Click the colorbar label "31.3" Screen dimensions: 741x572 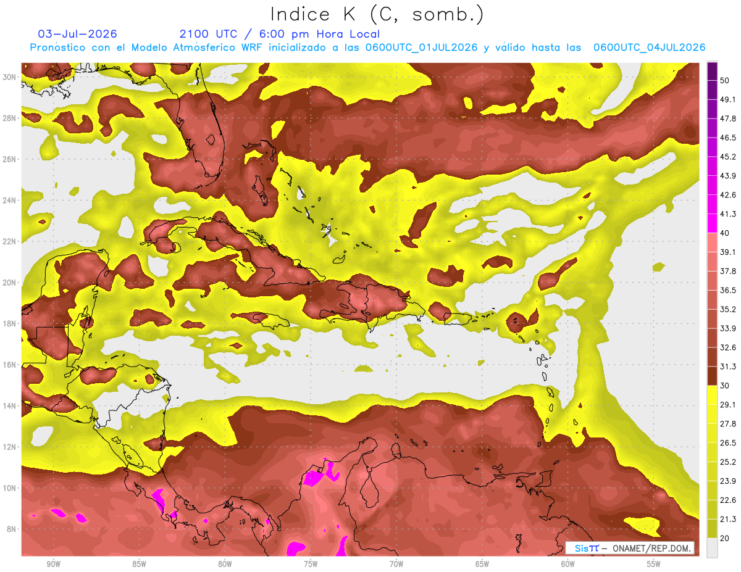728,367
